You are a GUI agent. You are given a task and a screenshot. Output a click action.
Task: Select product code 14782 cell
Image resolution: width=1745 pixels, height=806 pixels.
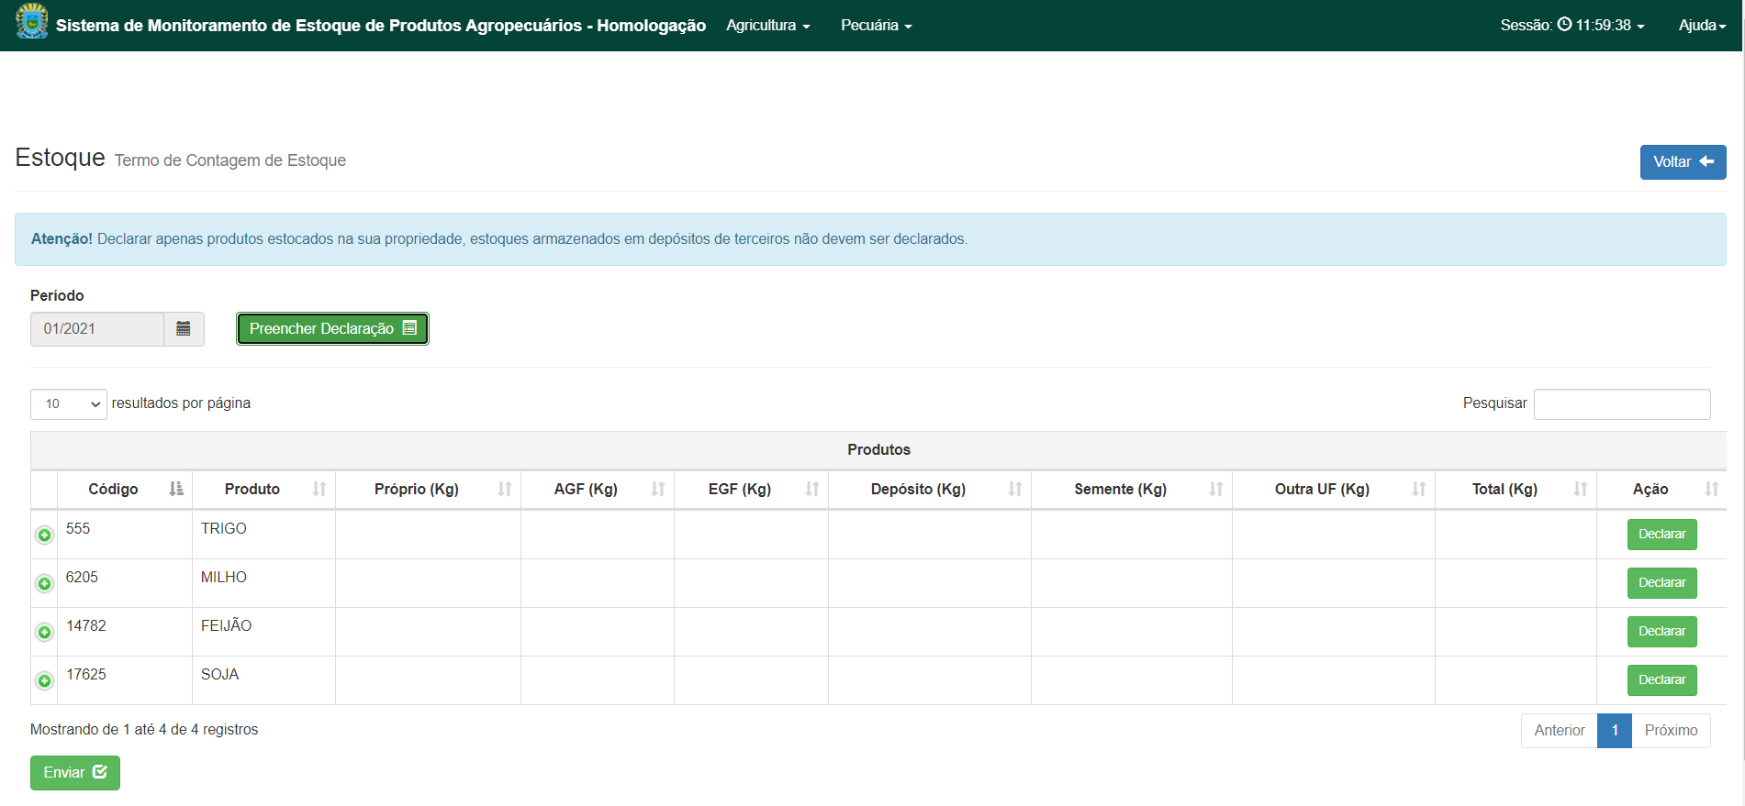click(125, 632)
